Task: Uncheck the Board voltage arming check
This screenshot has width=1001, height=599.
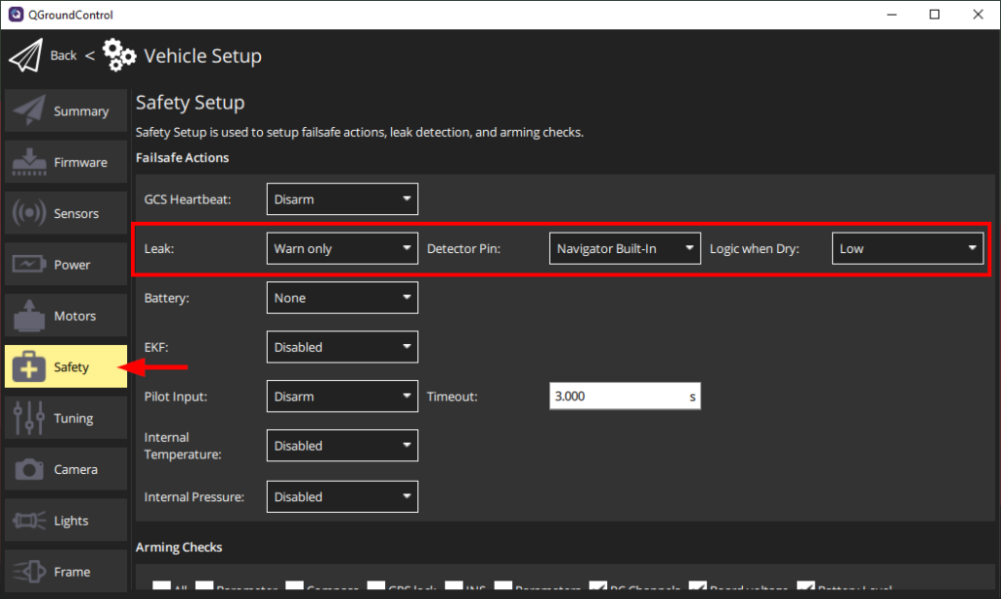Action: click(x=698, y=589)
